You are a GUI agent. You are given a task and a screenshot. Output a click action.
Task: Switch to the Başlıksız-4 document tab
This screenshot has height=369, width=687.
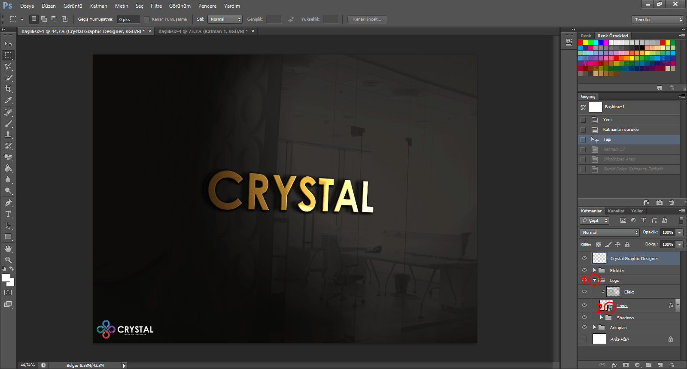[203, 31]
